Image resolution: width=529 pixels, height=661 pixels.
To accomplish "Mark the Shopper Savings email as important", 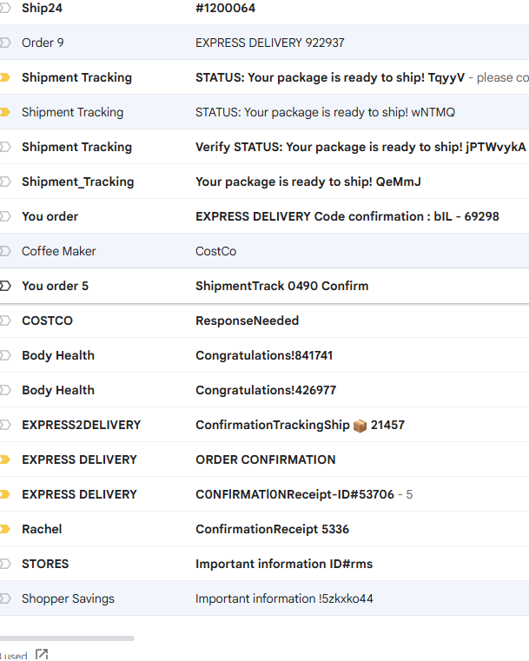I will coord(4,598).
